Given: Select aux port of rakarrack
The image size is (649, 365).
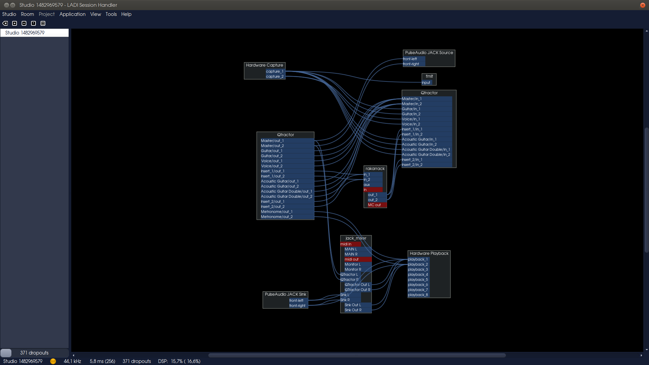Looking at the screenshot, I should (373, 185).
